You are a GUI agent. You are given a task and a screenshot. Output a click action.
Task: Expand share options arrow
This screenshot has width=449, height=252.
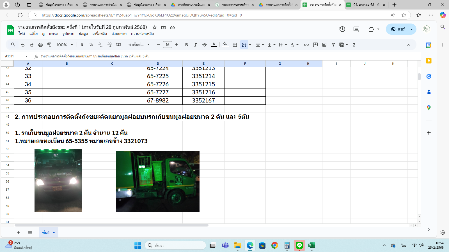tap(412, 29)
